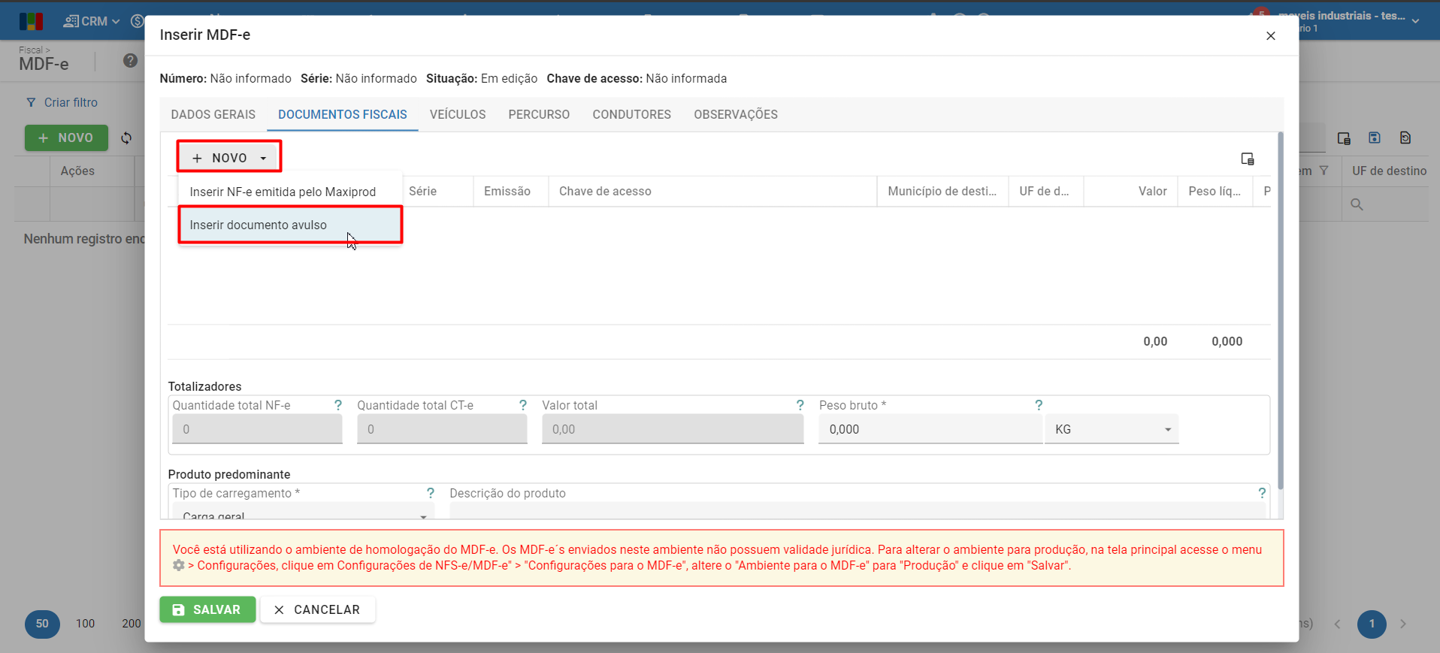Viewport: 1440px width, 653px height.
Task: Open the Observações tab
Action: tap(736, 114)
